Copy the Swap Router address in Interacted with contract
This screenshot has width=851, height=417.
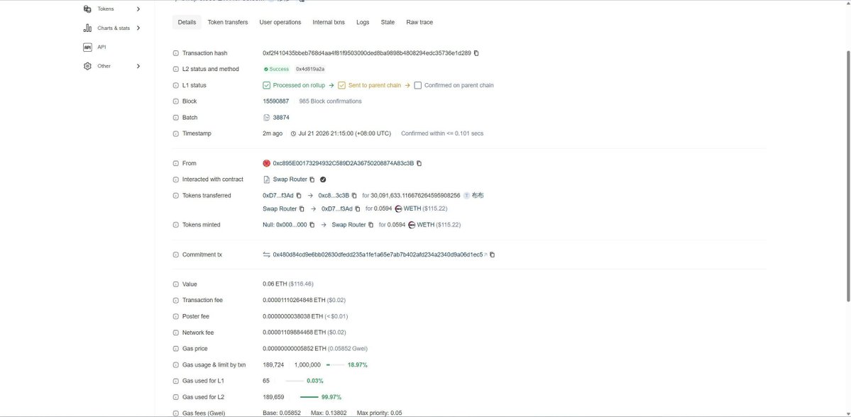[312, 179]
